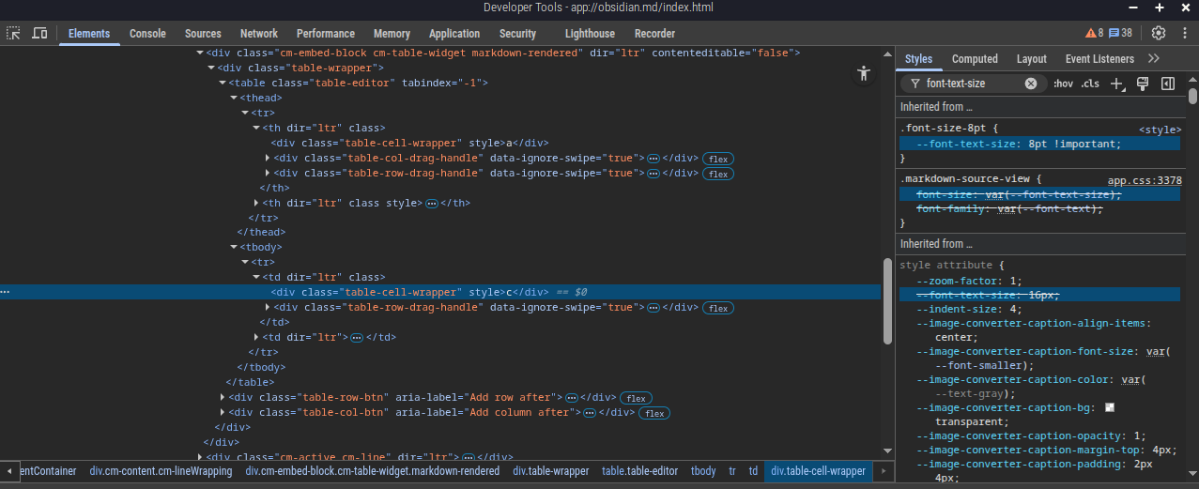Toggle the :hov element state panel

click(1063, 84)
